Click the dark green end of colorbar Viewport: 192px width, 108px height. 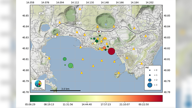[x=32, y=98]
